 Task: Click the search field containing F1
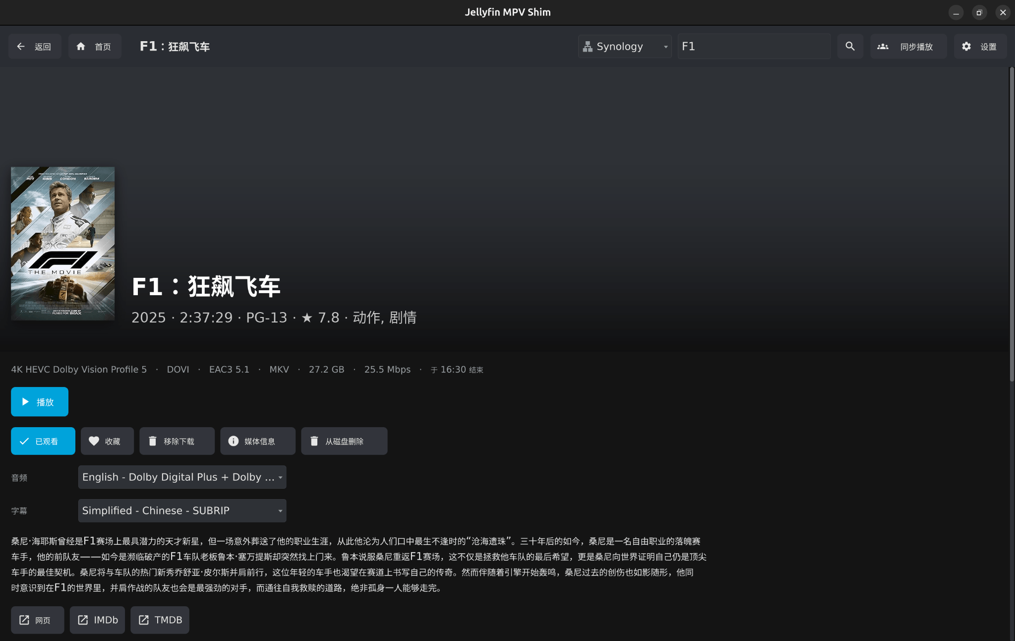coord(754,47)
